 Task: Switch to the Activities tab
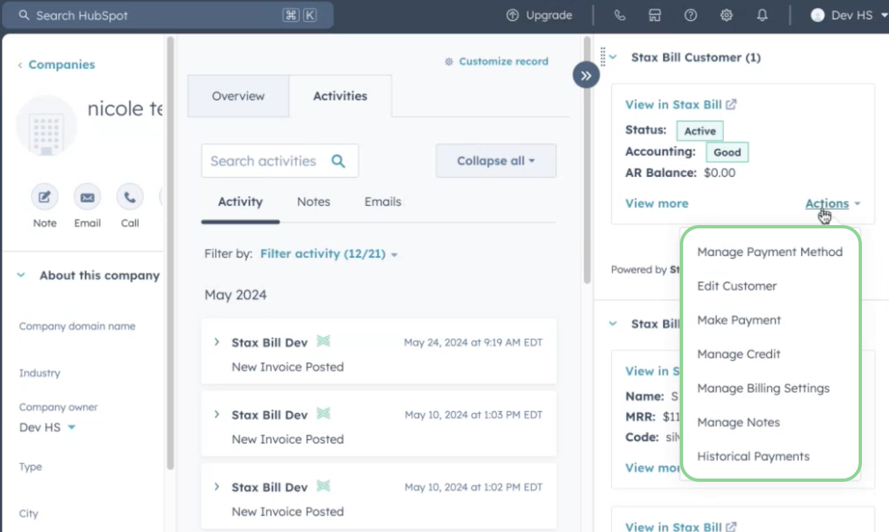(341, 96)
